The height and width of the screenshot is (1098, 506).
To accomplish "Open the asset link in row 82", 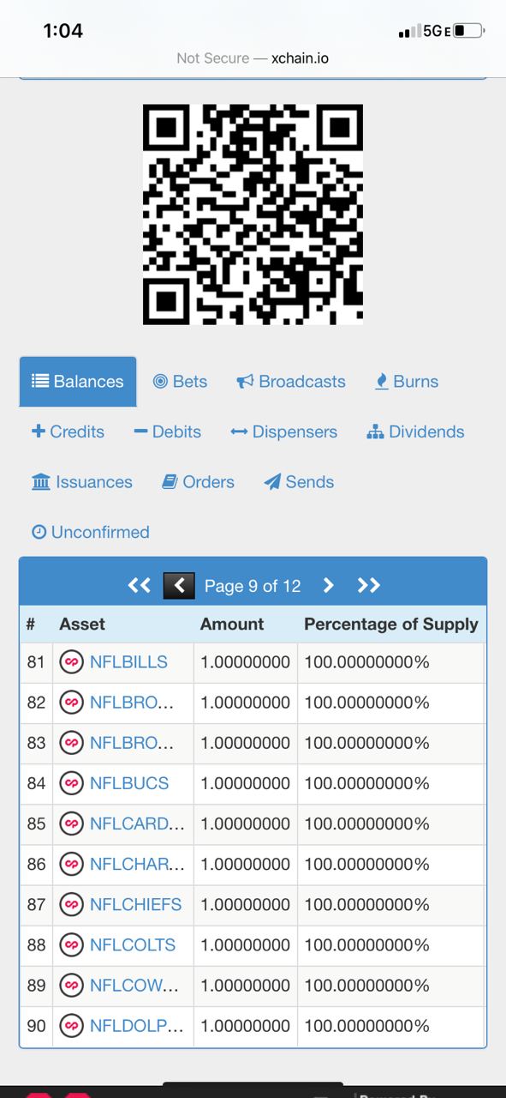I will coord(132,703).
